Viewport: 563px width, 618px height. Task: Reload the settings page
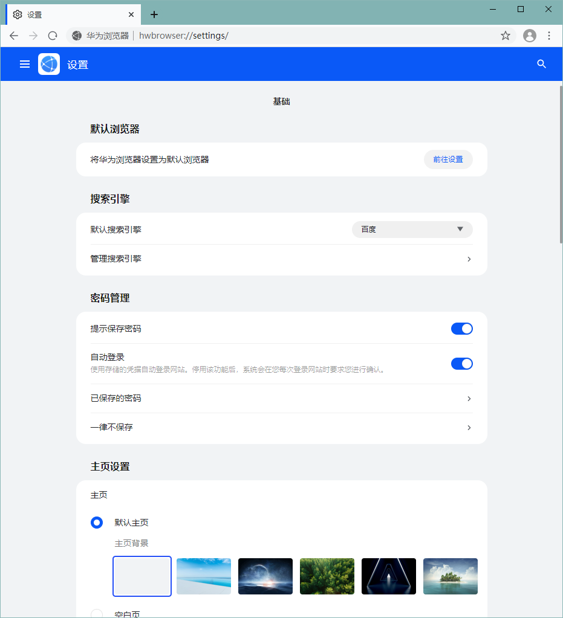point(52,36)
